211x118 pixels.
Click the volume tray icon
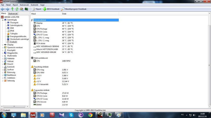[x=194, y=115]
